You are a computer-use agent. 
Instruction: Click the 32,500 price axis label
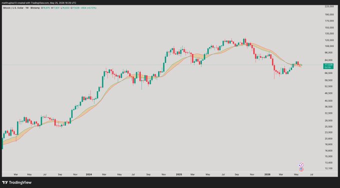coord(329,113)
